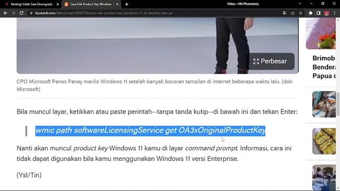Bookmark this page with star icon
The width and height of the screenshot is (340, 191).
pyautogui.click(x=301, y=13)
